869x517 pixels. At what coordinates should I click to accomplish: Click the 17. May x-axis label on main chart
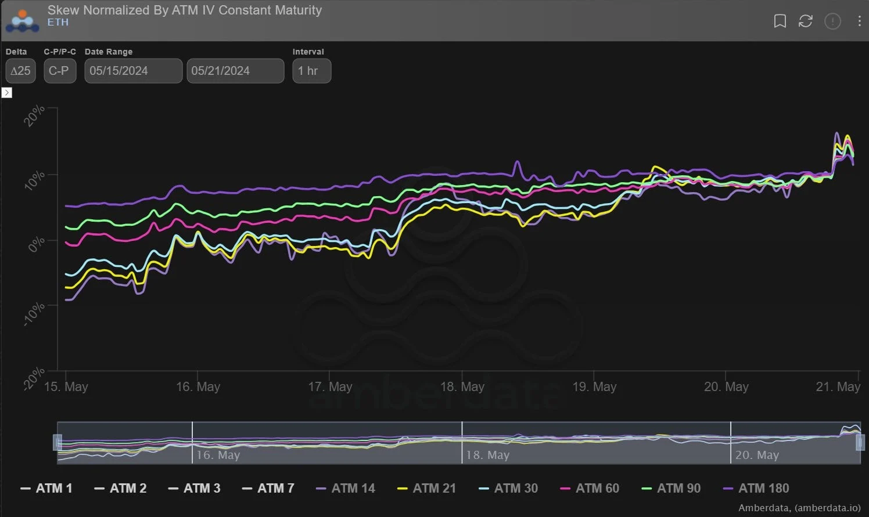330,386
